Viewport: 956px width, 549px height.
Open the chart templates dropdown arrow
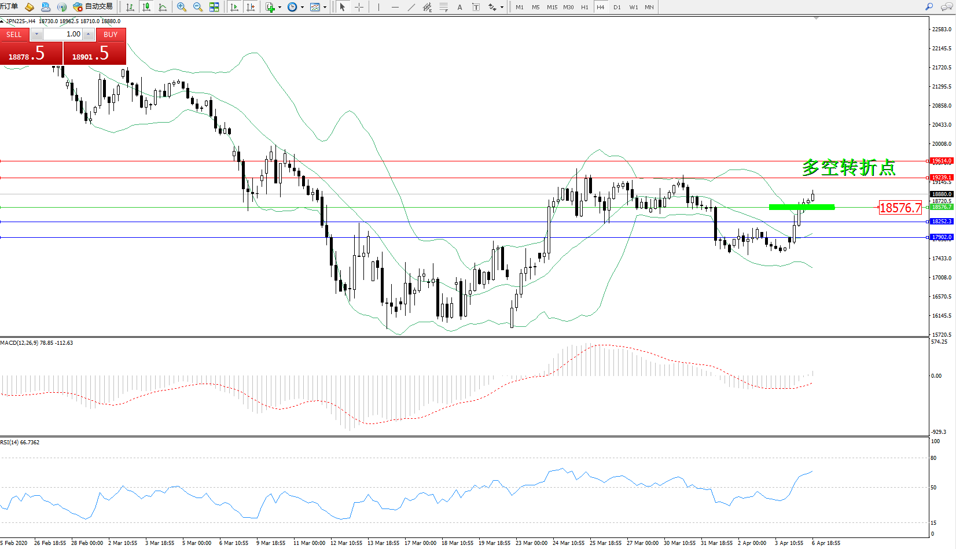(325, 8)
